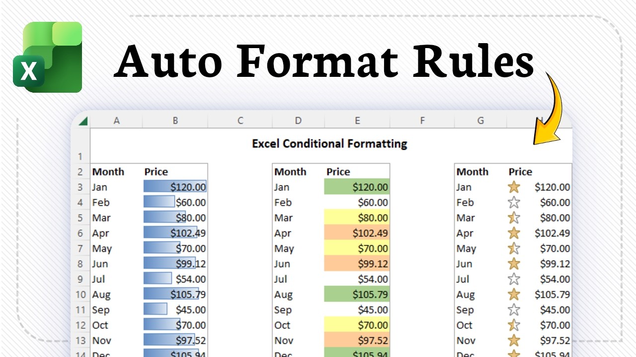Click the gold star in the Apr row

pyautogui.click(x=514, y=233)
